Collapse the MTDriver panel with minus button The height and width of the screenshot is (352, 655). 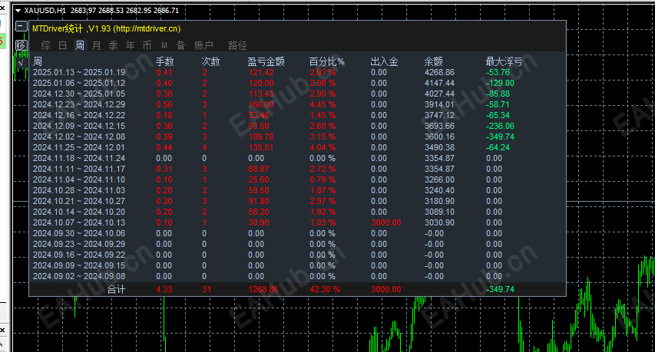(22, 26)
